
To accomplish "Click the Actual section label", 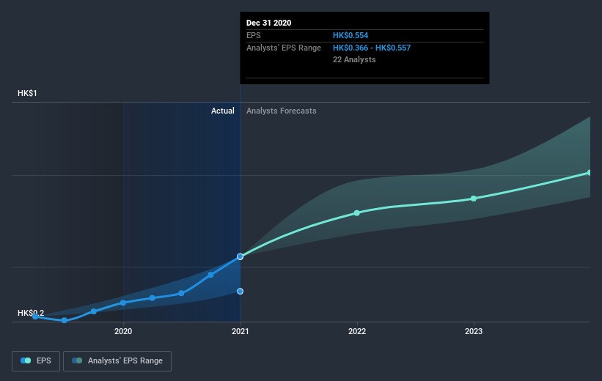I will coord(223,111).
